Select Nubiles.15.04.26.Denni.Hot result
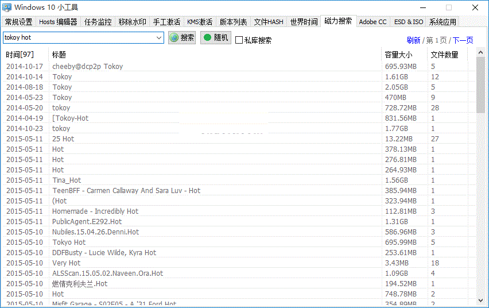489x308 pixels. point(95,232)
